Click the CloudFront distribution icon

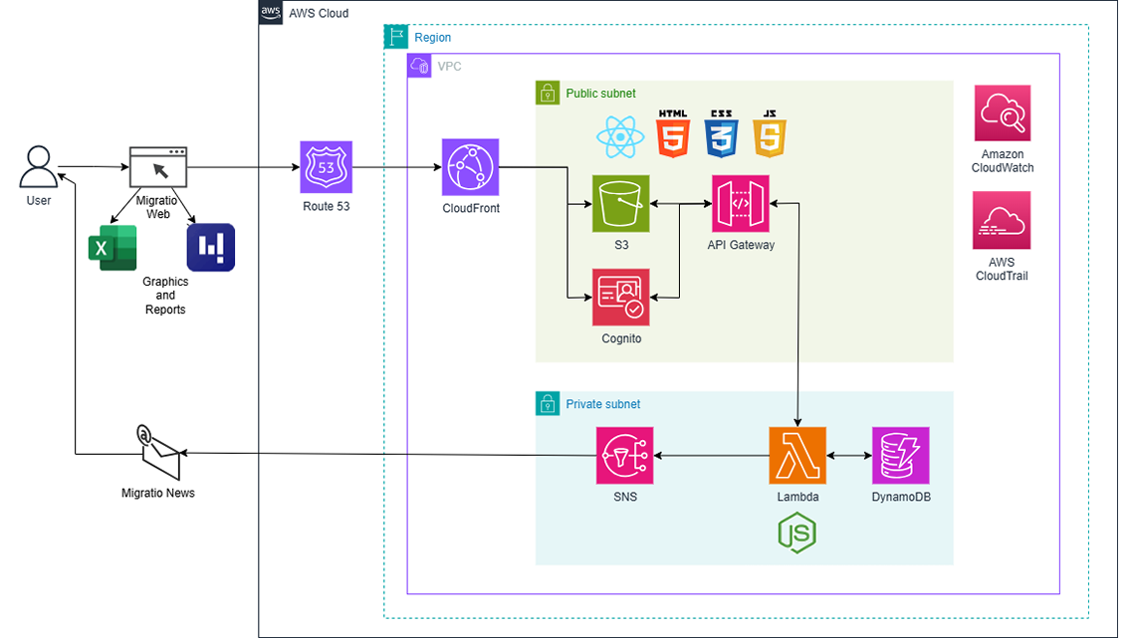click(x=470, y=167)
